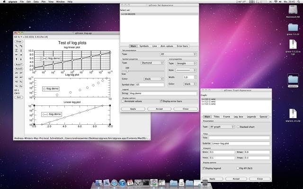The image size is (303, 189).
Task: Click the AY autoscale-y button
Action: (x=21, y=77)
